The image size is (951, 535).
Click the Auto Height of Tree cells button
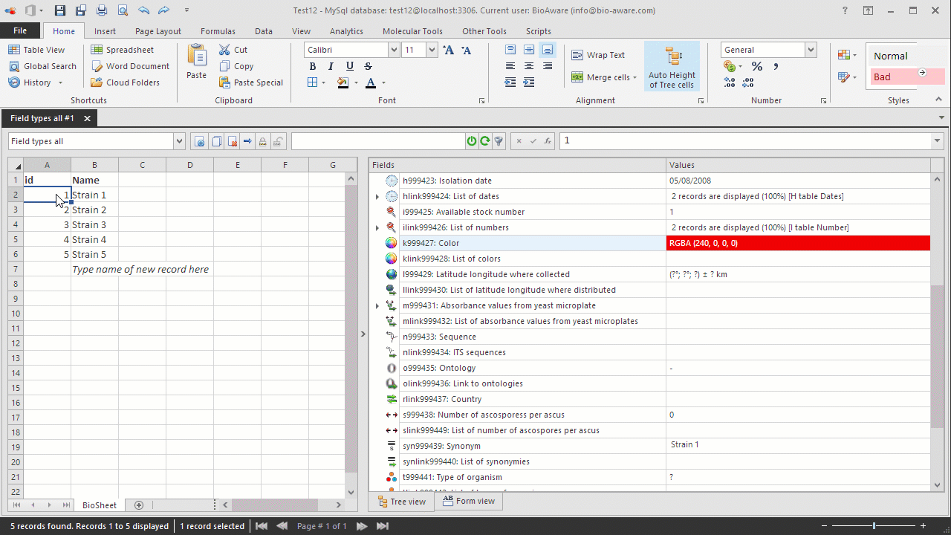tap(672, 67)
